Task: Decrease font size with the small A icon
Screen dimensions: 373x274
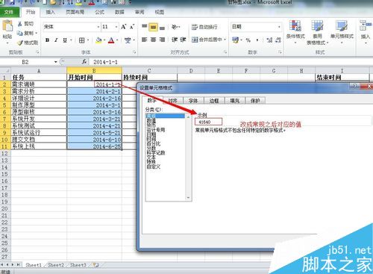Action: click(x=132, y=27)
